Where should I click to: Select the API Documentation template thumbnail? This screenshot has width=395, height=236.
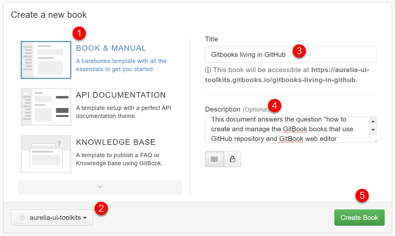pyautogui.click(x=46, y=107)
